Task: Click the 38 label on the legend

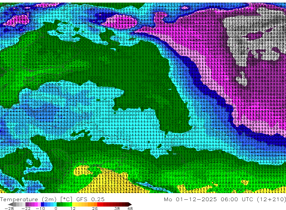Action: (x=117, y=209)
